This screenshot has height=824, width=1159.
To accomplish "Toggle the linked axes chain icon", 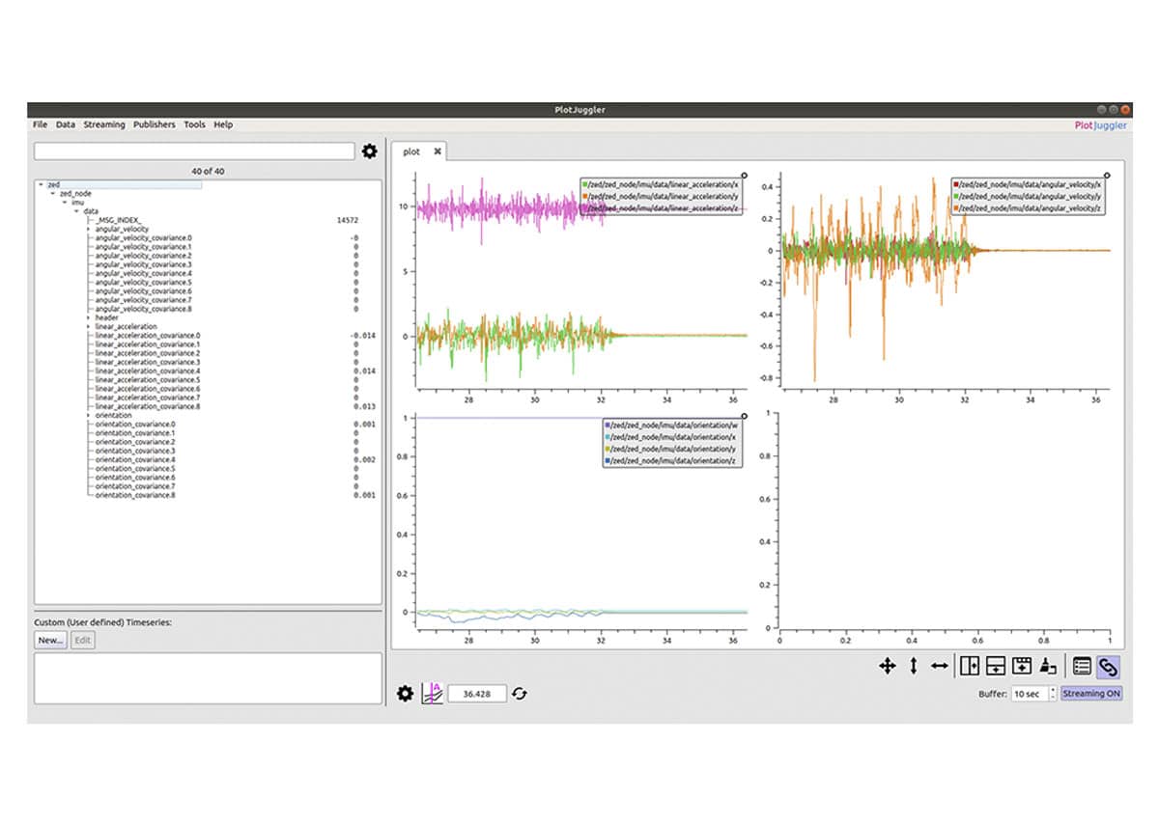I will click(1109, 666).
